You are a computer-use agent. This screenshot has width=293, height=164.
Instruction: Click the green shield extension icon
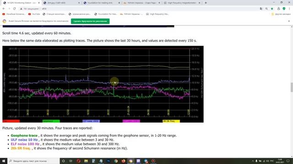(x=284, y=9)
